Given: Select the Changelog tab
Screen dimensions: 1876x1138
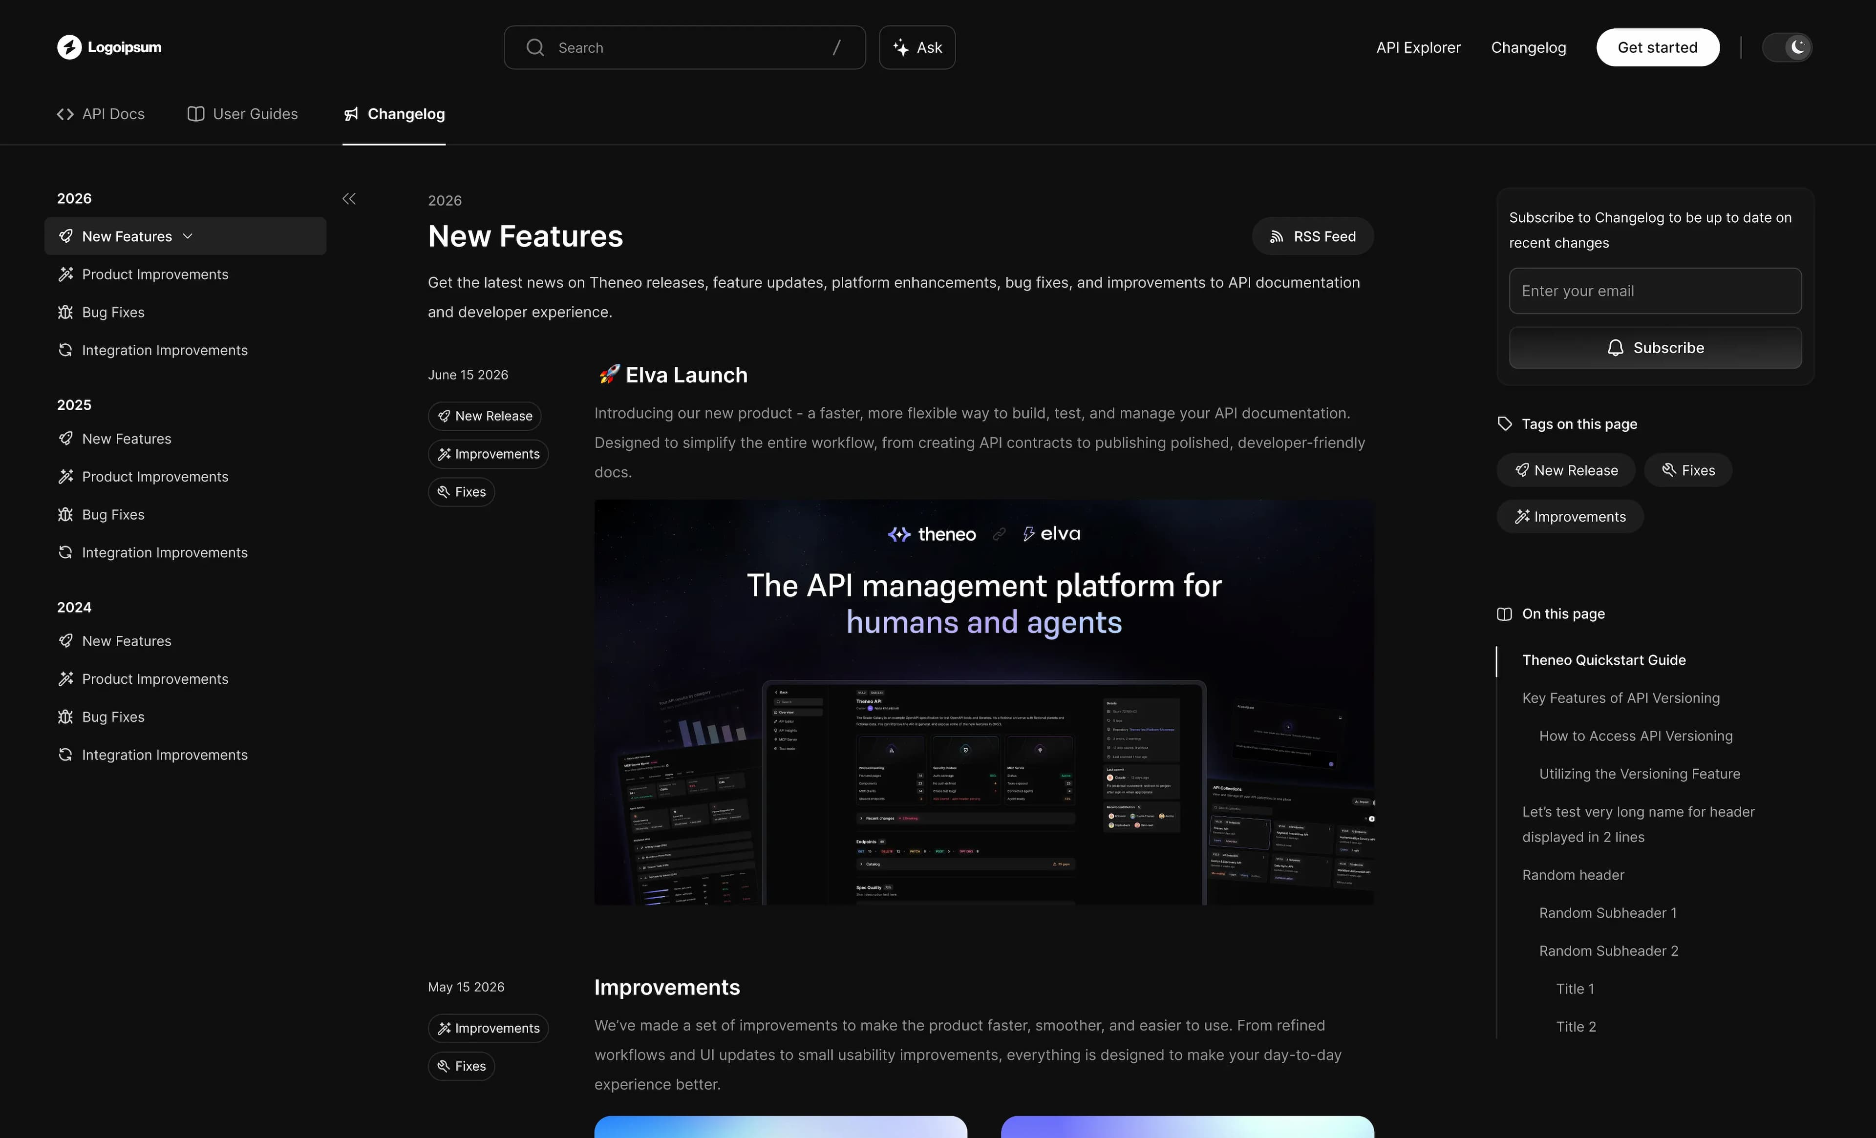Looking at the screenshot, I should point(394,114).
